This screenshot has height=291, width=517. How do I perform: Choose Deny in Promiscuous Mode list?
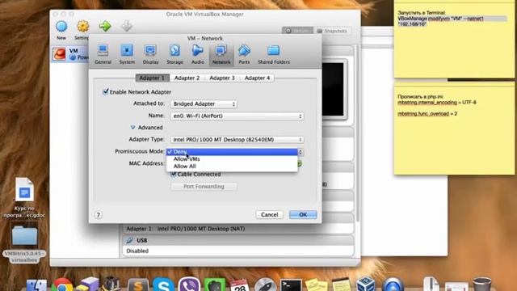[x=232, y=152]
